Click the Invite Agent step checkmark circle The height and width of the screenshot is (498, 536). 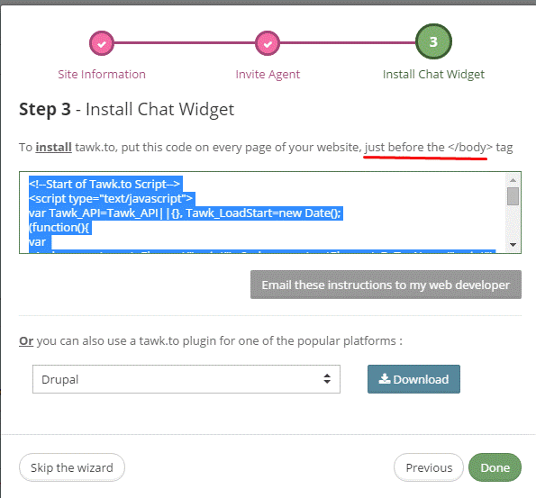[x=268, y=43]
